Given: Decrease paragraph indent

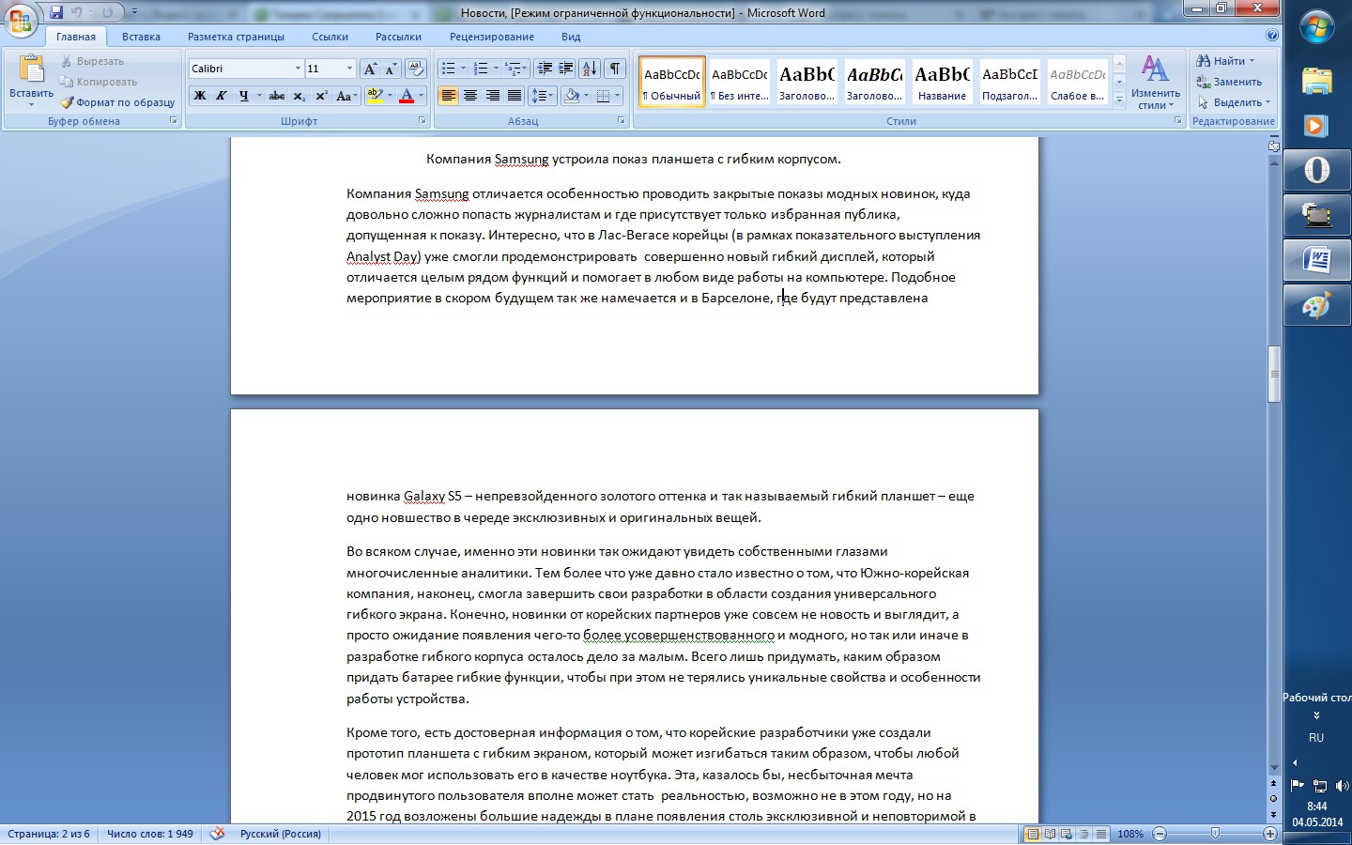Looking at the screenshot, I should coord(544,69).
